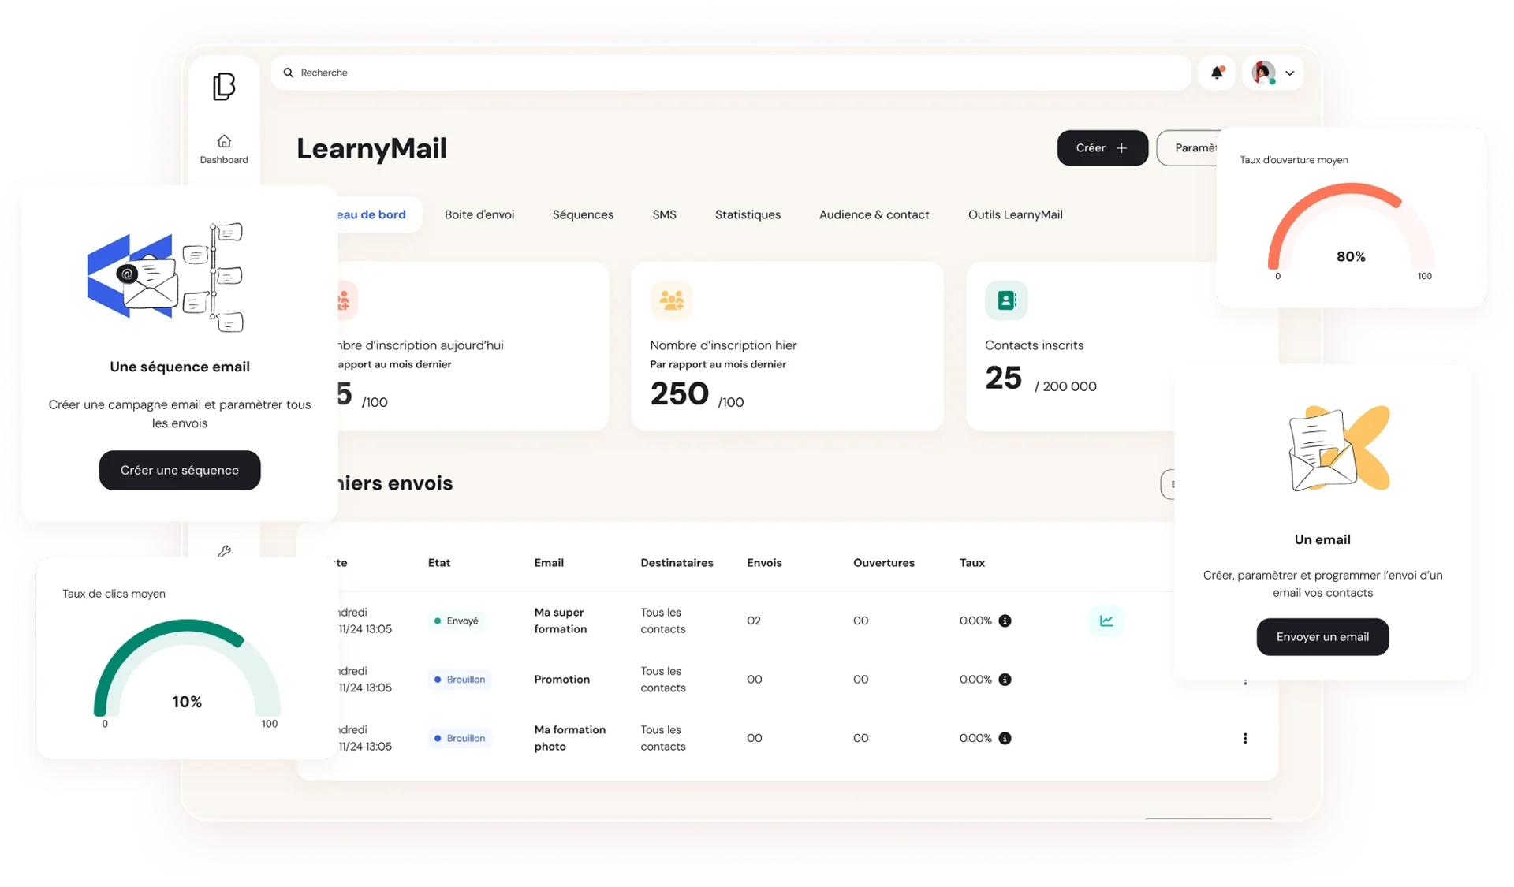The height and width of the screenshot is (887, 1514).
Task: Expand the account menu chevron
Action: click(x=1290, y=73)
